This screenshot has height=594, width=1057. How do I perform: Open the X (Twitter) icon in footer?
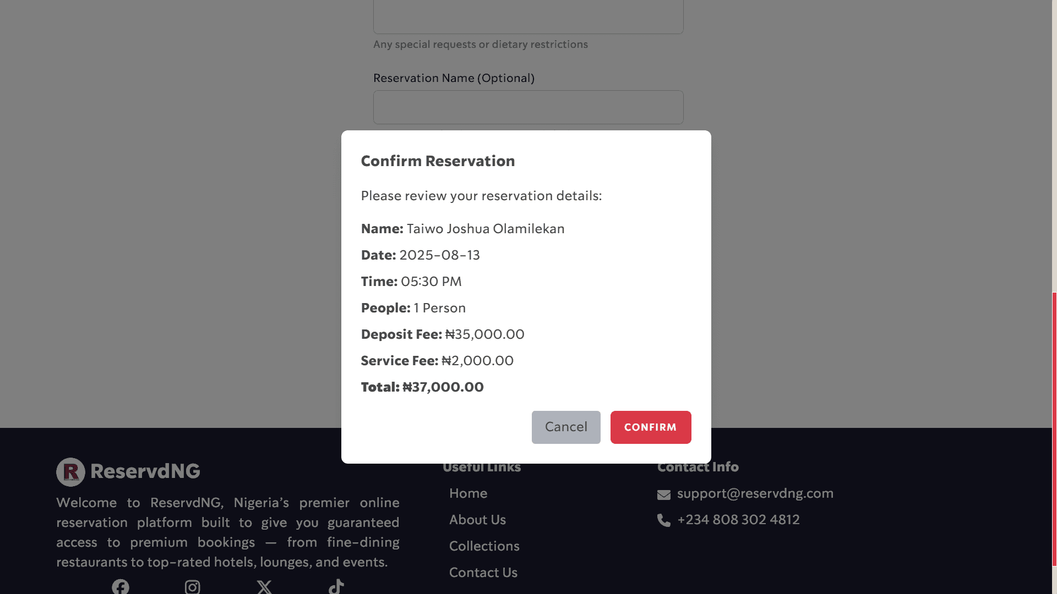(264, 587)
